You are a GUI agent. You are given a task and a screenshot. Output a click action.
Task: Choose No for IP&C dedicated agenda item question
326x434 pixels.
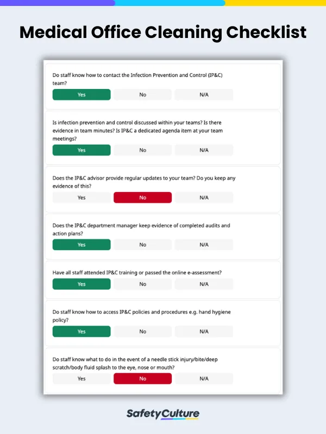pos(142,150)
